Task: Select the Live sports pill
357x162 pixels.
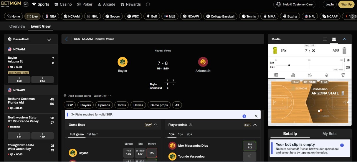Action: pos(32,16)
